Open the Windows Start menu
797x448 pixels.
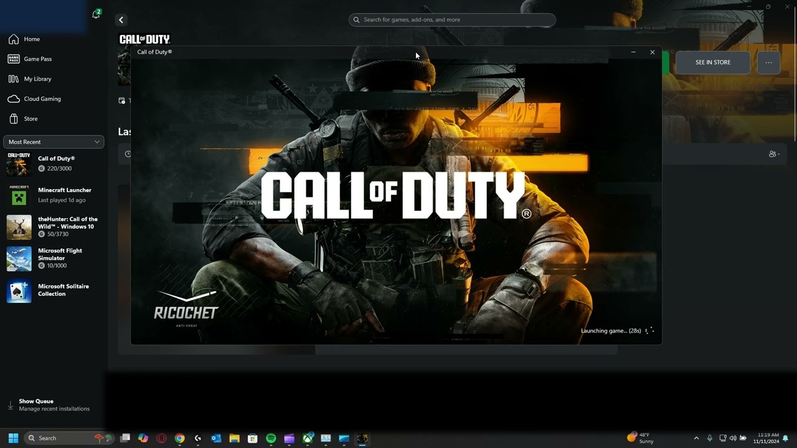pos(13,438)
